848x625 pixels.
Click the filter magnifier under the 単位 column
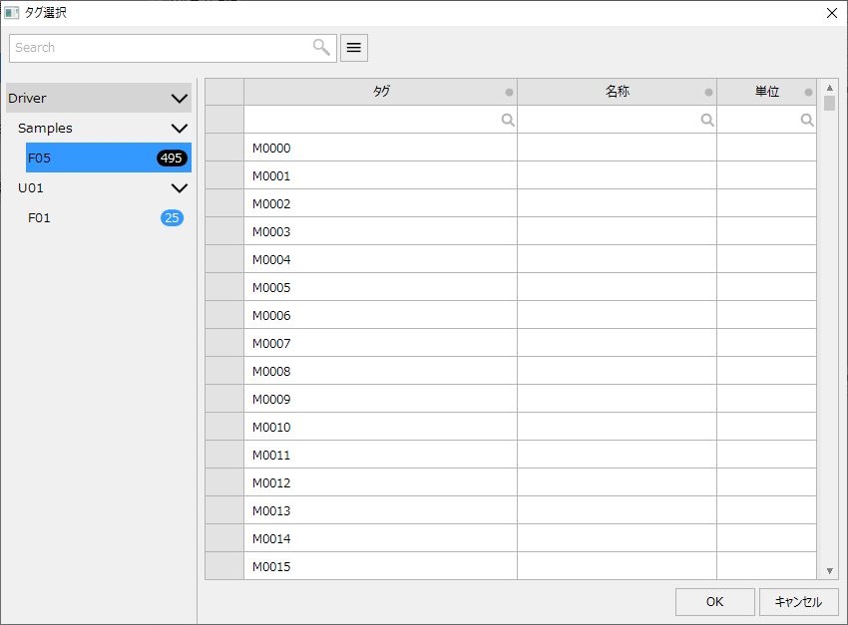(x=807, y=120)
